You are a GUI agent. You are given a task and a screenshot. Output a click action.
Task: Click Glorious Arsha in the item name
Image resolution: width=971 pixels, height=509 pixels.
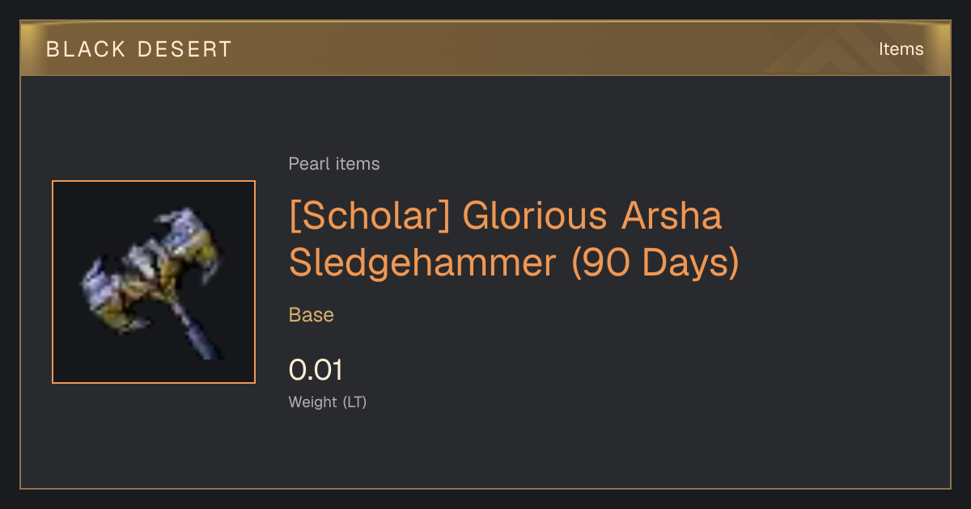click(x=592, y=217)
